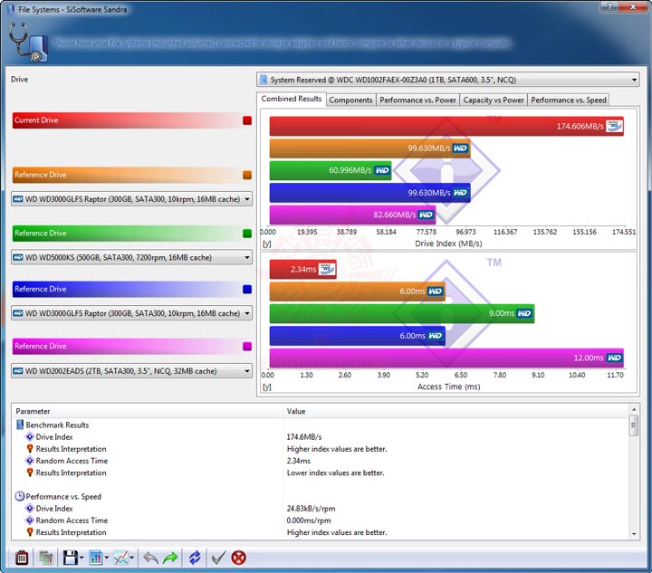652x573 pixels.
Task: Click the copy results grid icon
Action: pyautogui.click(x=46, y=558)
